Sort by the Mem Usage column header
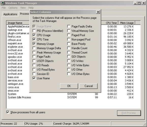This screenshot has width=147, height=127. pyautogui.click(x=127, y=23)
